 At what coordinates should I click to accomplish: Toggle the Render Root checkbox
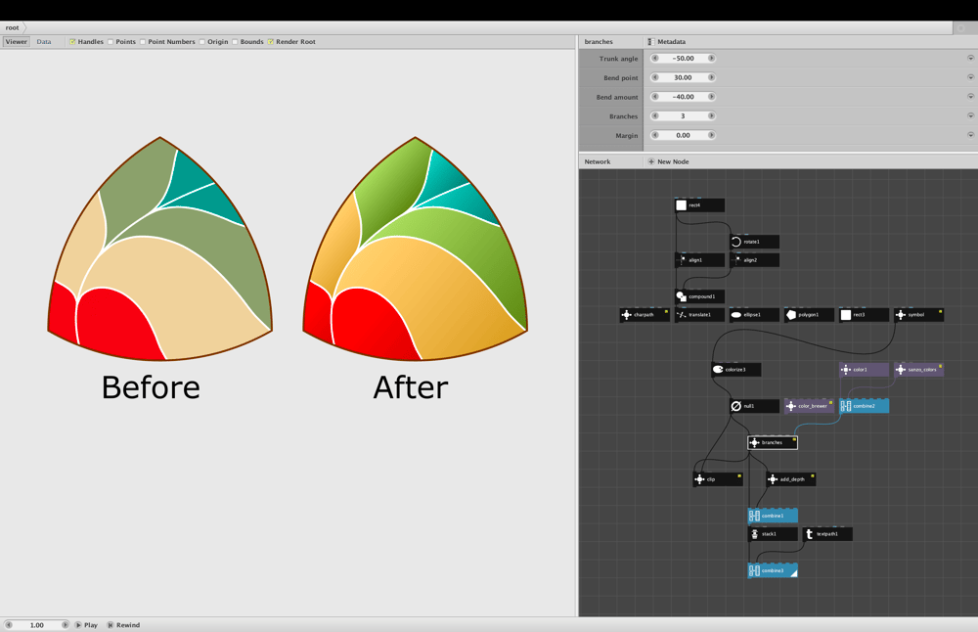click(271, 42)
